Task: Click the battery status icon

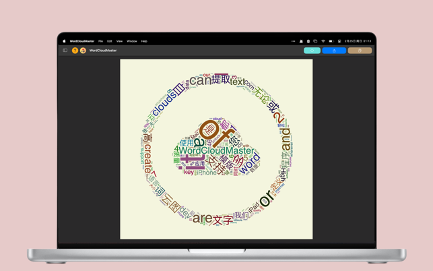Action: click(331, 41)
